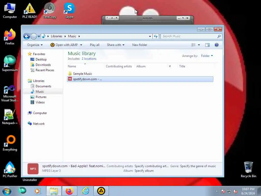Image resolution: width=261 pixels, height=196 pixels.
Task: Sort by the # column header
Action: coord(172,66)
